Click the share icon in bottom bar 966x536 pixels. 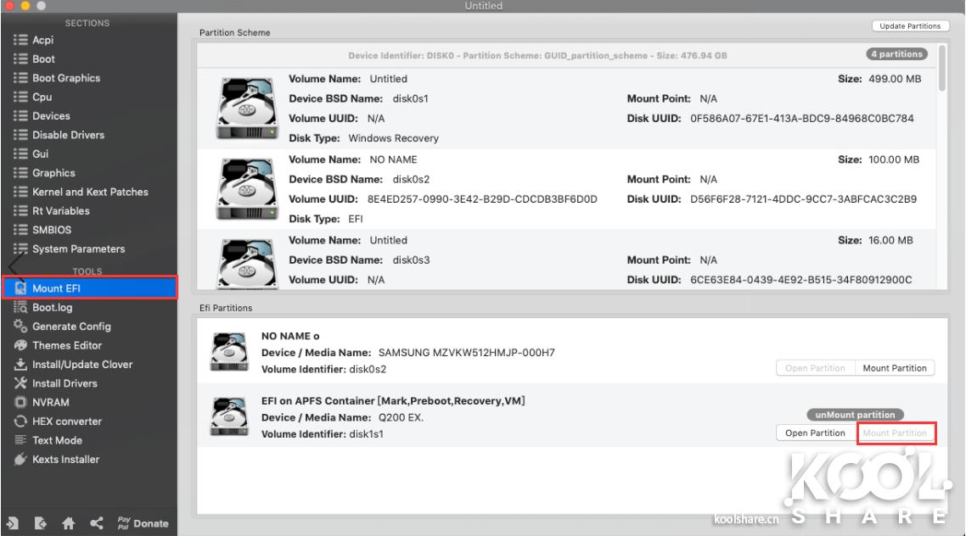pos(96,523)
